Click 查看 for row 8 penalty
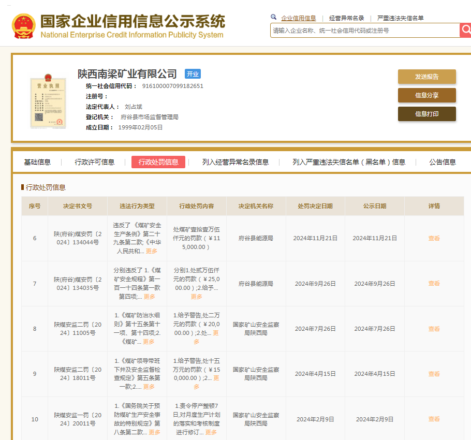Screen dimensions: 471x440 (434, 329)
